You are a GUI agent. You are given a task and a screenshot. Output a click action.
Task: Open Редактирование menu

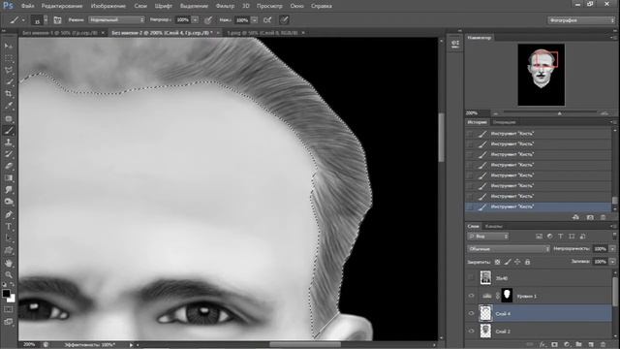62,6
